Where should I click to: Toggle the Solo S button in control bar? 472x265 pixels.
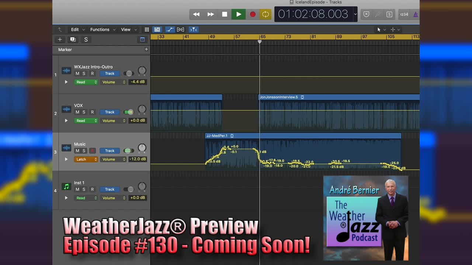click(389, 14)
